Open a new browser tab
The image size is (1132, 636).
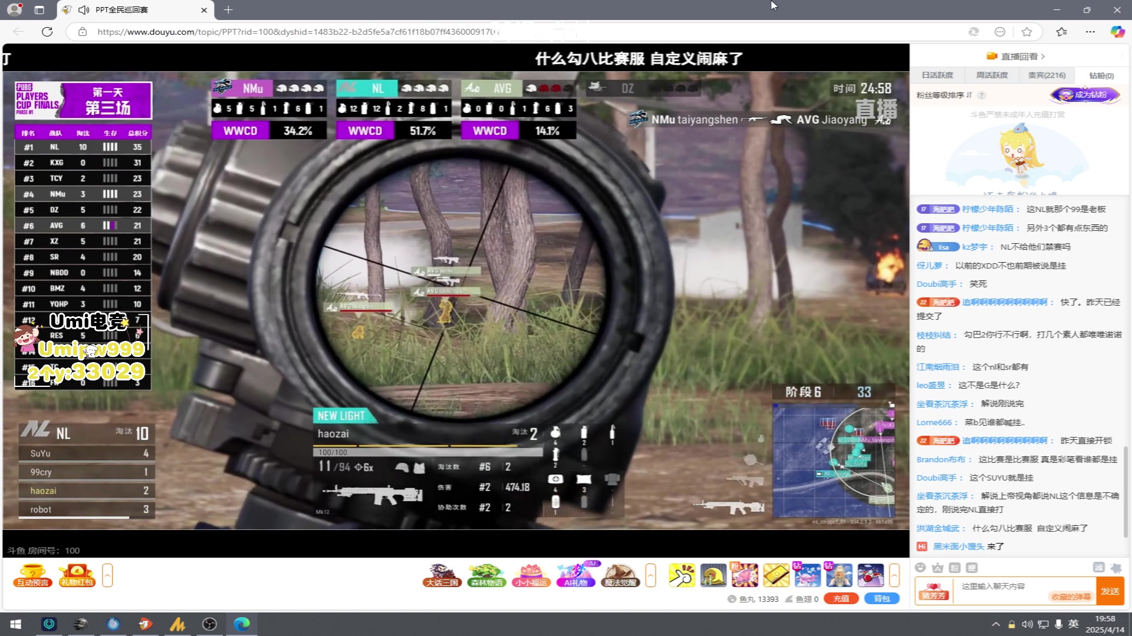[228, 10]
